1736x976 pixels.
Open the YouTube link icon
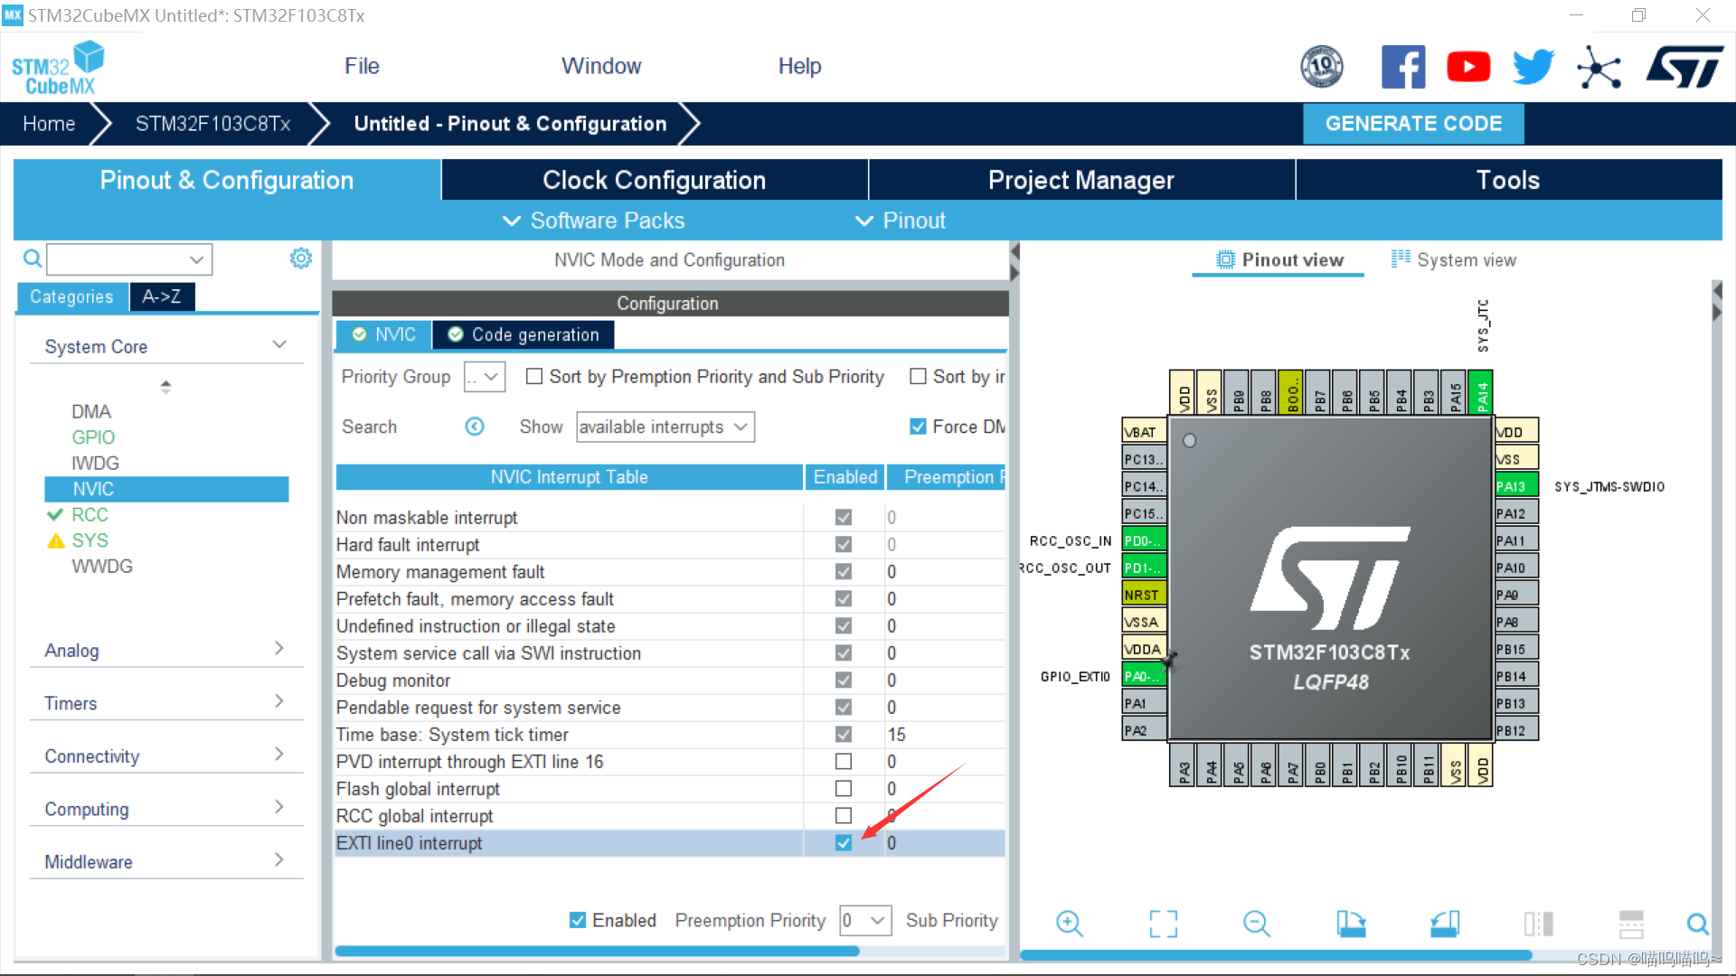click(x=1468, y=66)
